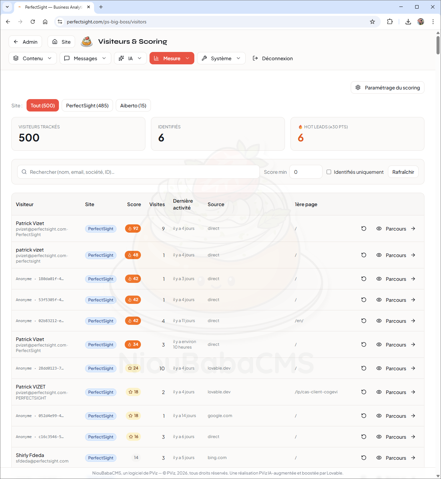Click the eye icon for Patrick Vizet score 92
This screenshot has height=479, width=441.
379,228
